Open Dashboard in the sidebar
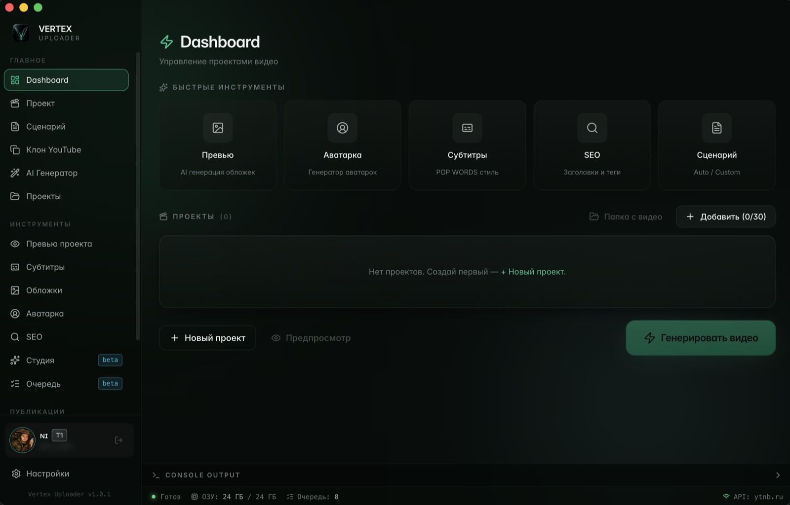 pos(66,80)
